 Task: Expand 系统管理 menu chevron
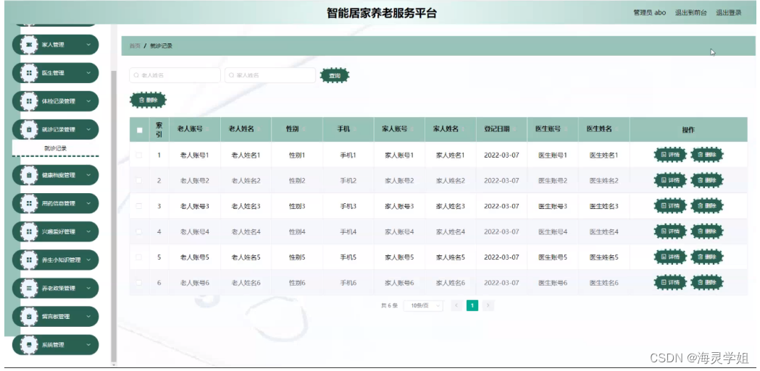click(x=88, y=345)
